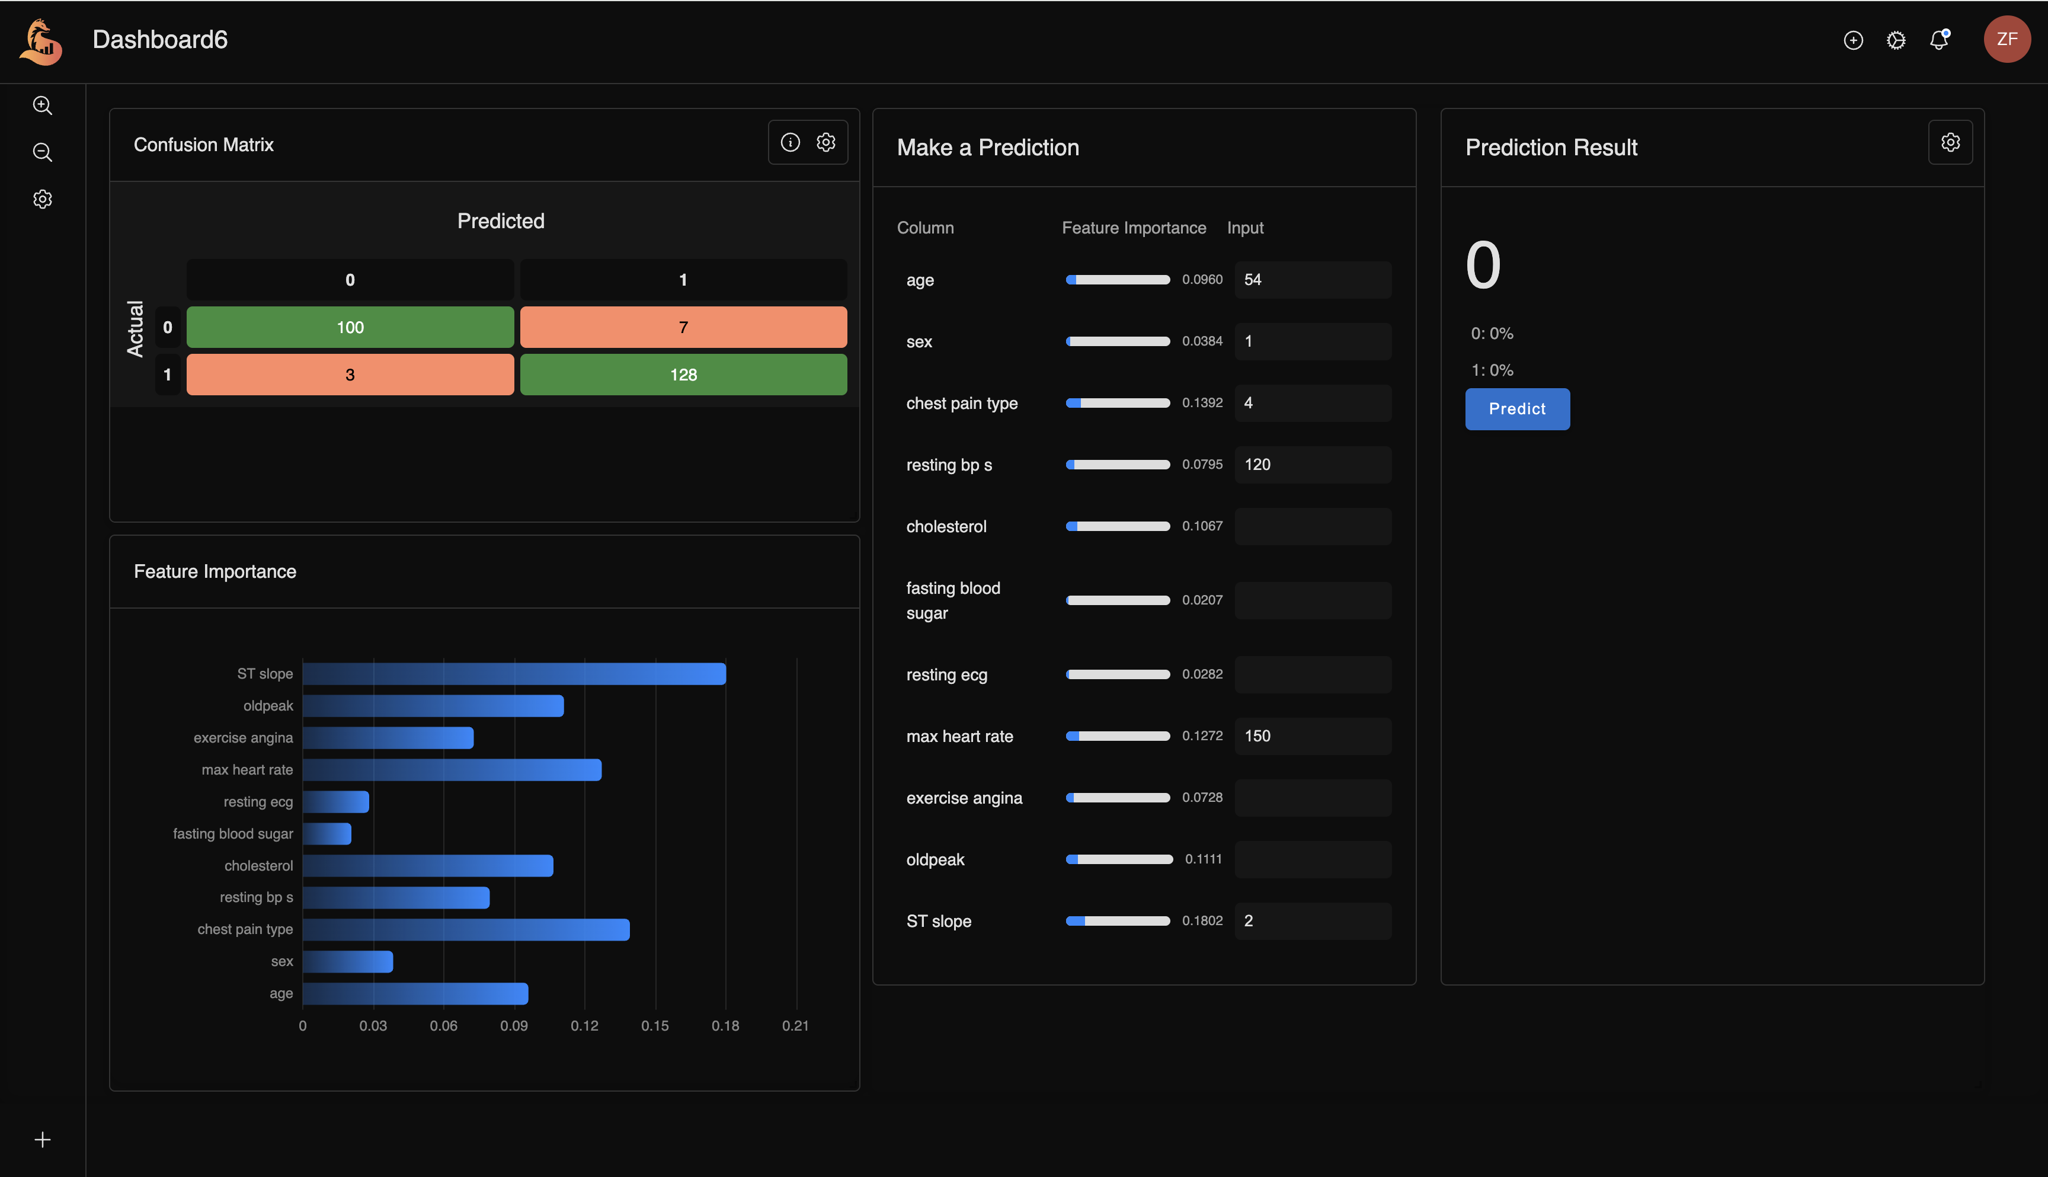Click the chest pain type chart bar
The width and height of the screenshot is (2048, 1177).
click(x=466, y=930)
